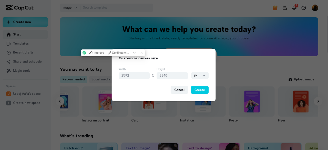
Task: Open the notifications bell
Action: pos(294,8)
